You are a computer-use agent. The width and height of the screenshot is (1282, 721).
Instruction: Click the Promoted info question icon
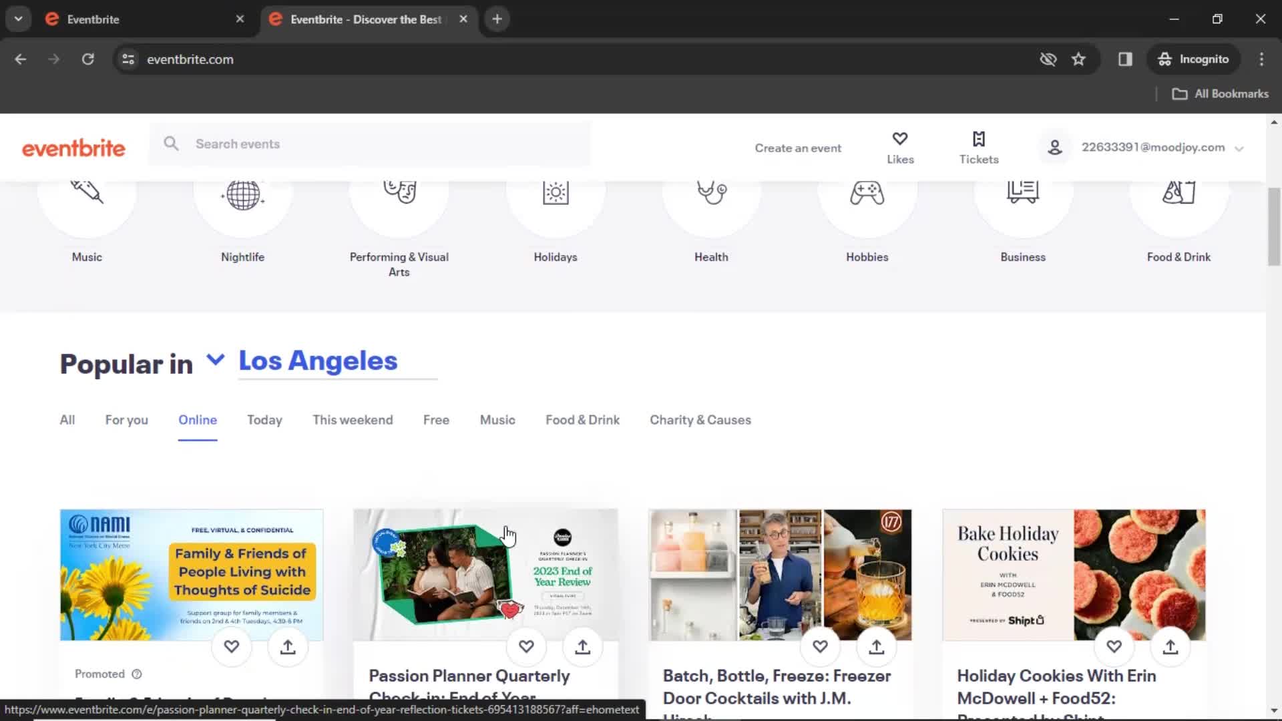137,674
